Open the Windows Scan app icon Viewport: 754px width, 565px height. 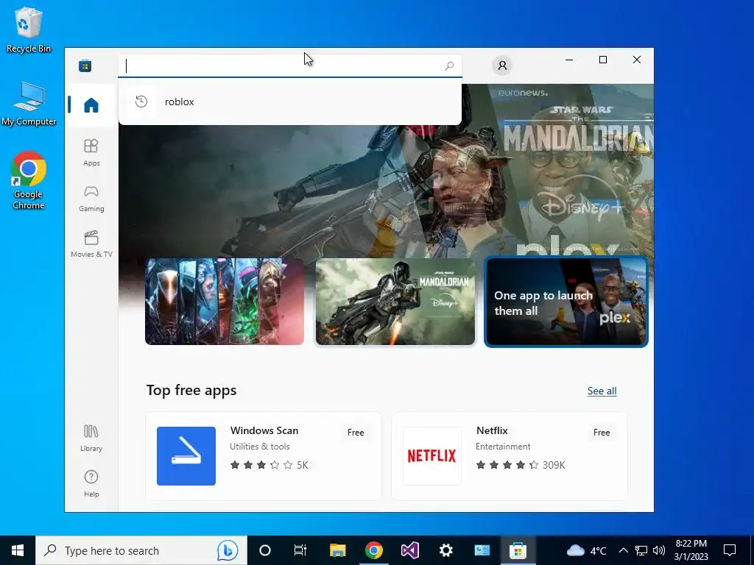tap(186, 455)
